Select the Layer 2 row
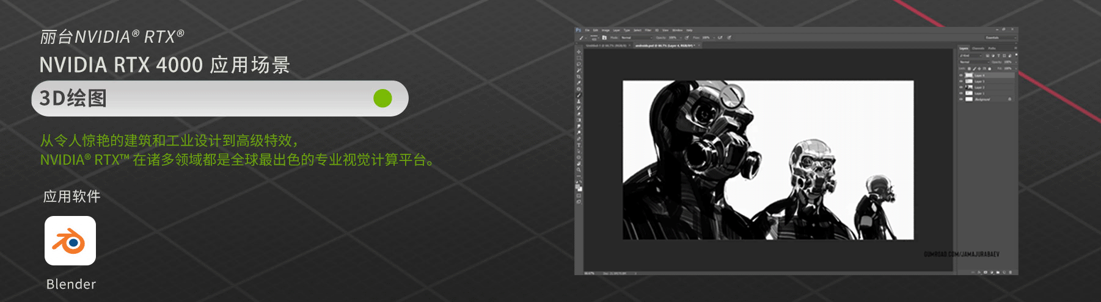 (x=986, y=87)
